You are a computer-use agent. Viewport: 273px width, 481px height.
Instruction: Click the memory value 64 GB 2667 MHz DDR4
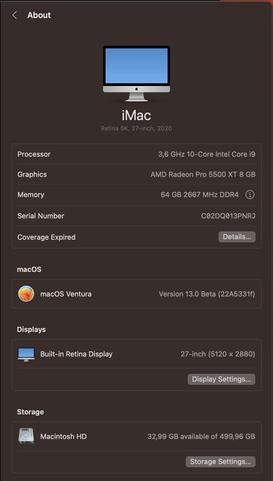200,195
